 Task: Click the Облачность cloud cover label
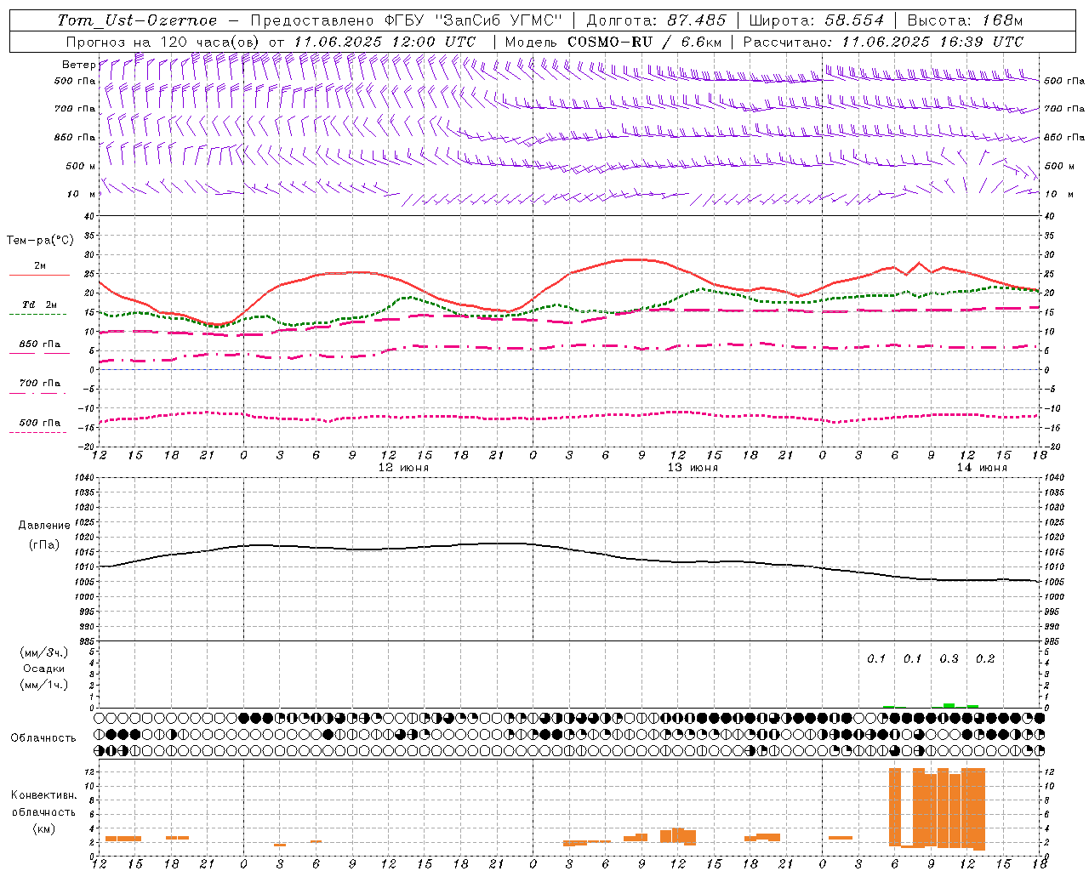43,737
